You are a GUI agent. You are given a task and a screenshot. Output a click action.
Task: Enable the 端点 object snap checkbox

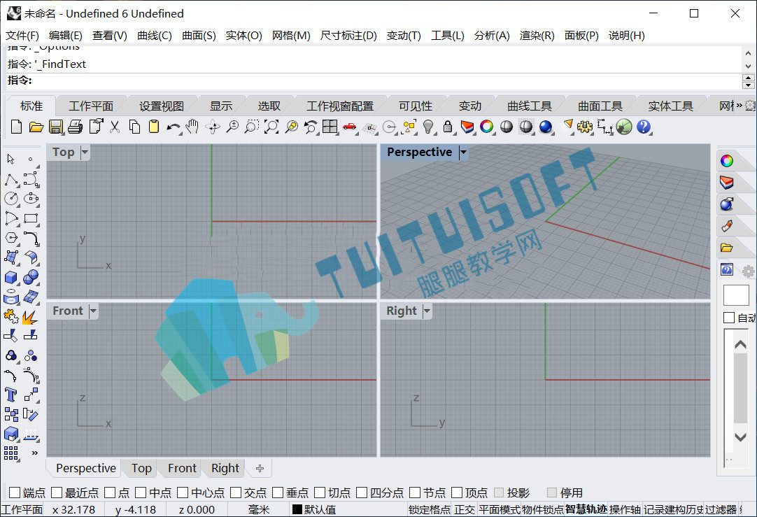(x=15, y=493)
